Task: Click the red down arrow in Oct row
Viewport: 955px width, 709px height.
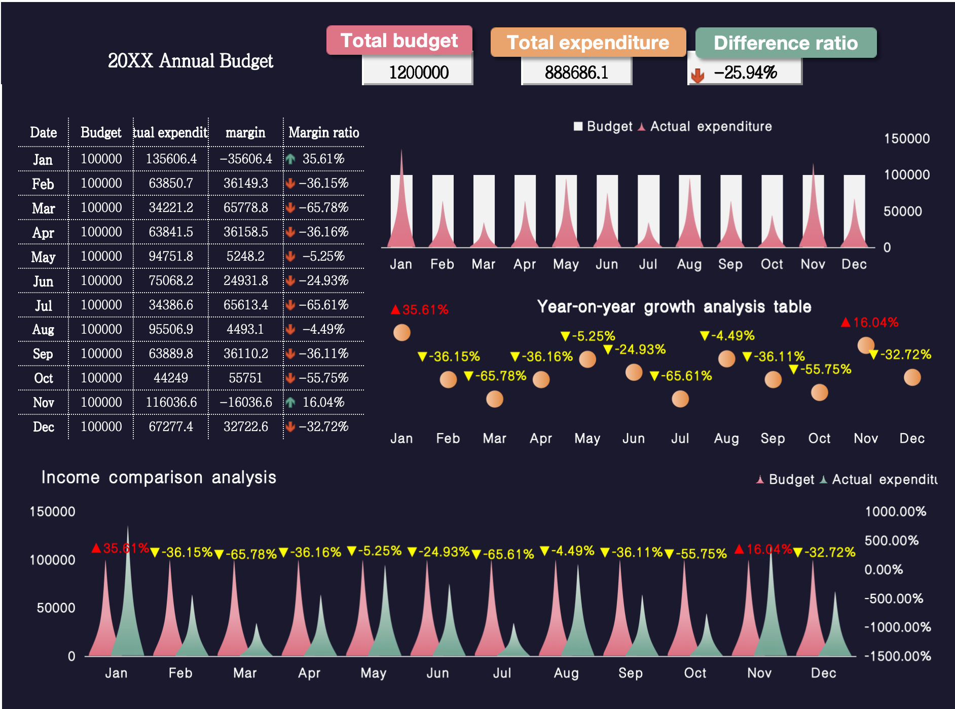Action: click(290, 378)
